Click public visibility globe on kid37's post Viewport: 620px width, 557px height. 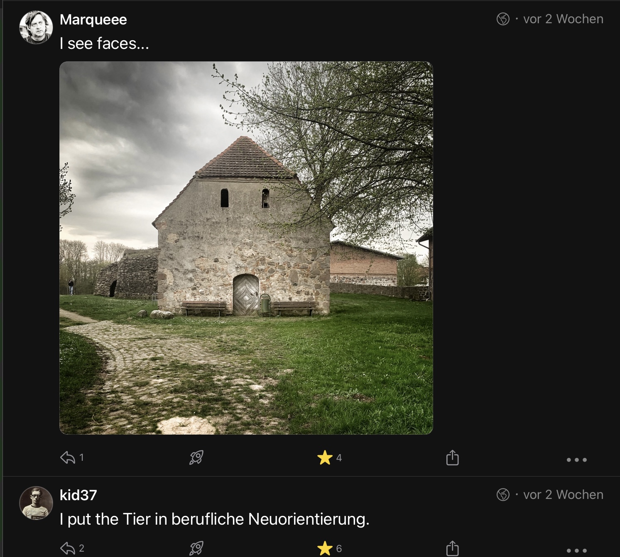click(503, 495)
